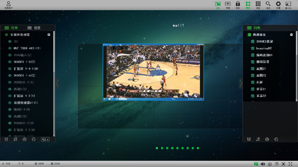Choose 3000EX 1-5 (3) in device list
The height and width of the screenshot is (167, 298).
pos(24,62)
